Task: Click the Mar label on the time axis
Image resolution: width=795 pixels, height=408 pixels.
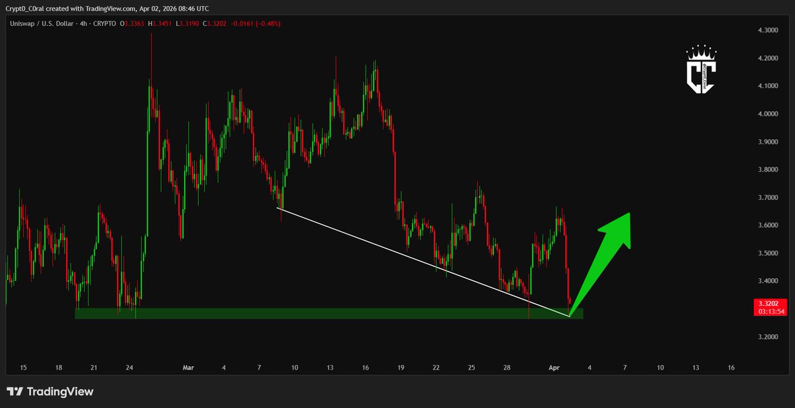Action: click(189, 368)
